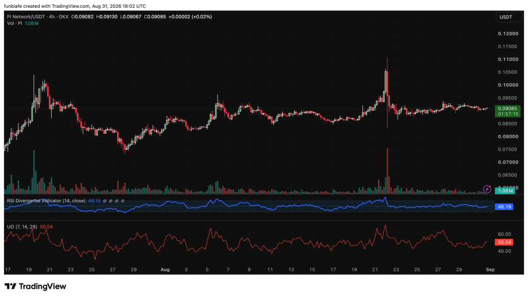
Task: Click the 9 date label on time axis
Action: click(249, 270)
